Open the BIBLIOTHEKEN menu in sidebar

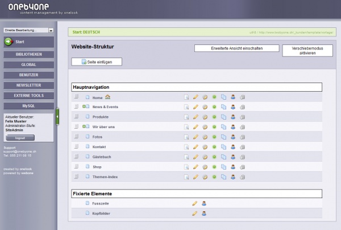(x=28, y=55)
